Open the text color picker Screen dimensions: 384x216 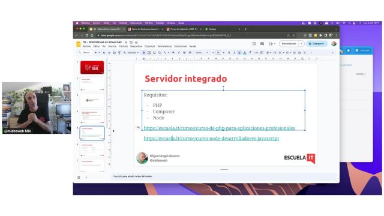[244, 53]
